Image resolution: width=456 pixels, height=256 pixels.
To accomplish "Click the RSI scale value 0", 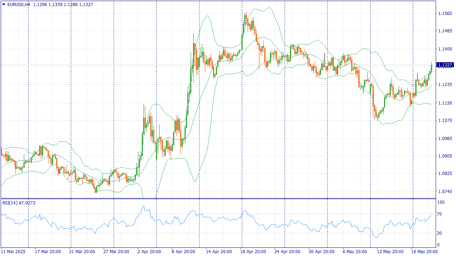I will pyautogui.click(x=439, y=245).
